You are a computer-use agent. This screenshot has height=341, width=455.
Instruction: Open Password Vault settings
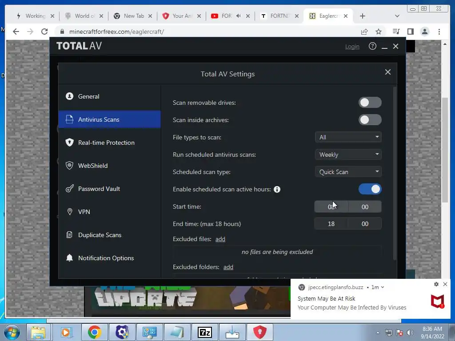pyautogui.click(x=109, y=189)
